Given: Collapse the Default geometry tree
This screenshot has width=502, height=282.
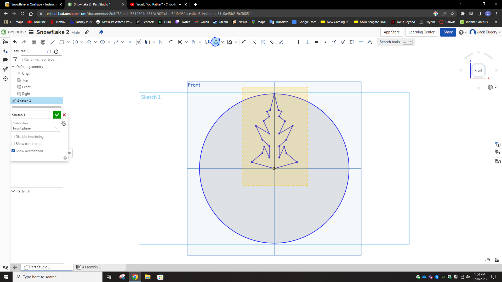Looking at the screenshot, I should coord(13,67).
